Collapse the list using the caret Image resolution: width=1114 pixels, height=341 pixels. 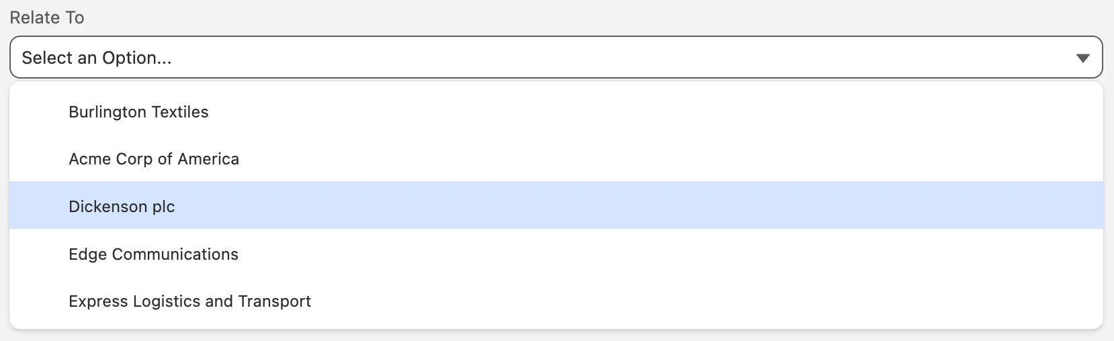1082,58
